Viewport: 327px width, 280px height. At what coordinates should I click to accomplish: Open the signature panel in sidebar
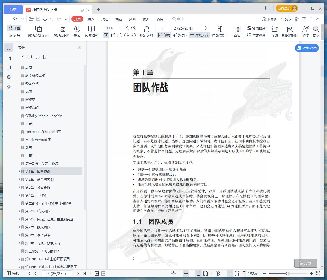tap(9, 88)
